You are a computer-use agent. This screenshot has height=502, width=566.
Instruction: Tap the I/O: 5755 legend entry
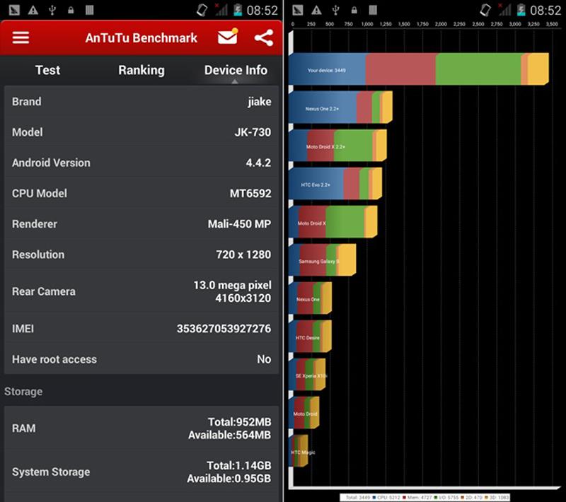pos(446,498)
